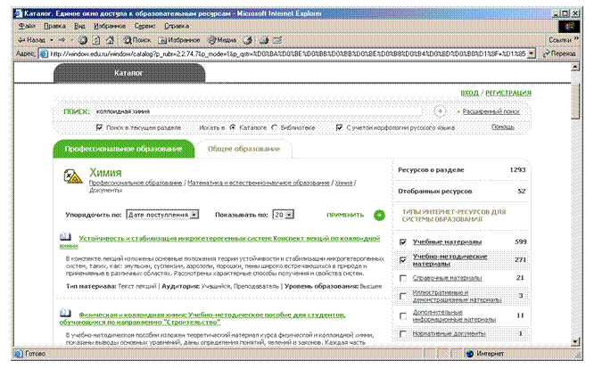
Task: Expand the address bar URL dropdown arrow
Action: point(531,53)
